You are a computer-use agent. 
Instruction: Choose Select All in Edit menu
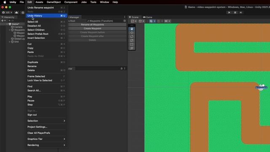(46, 22)
